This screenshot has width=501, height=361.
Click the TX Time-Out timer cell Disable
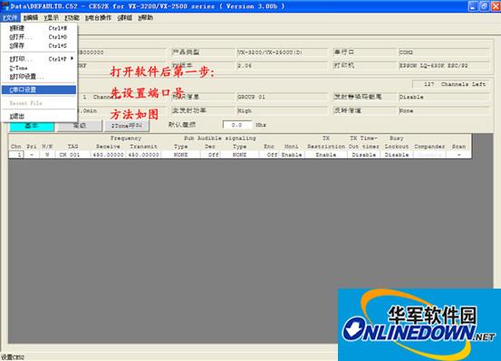tap(363, 155)
